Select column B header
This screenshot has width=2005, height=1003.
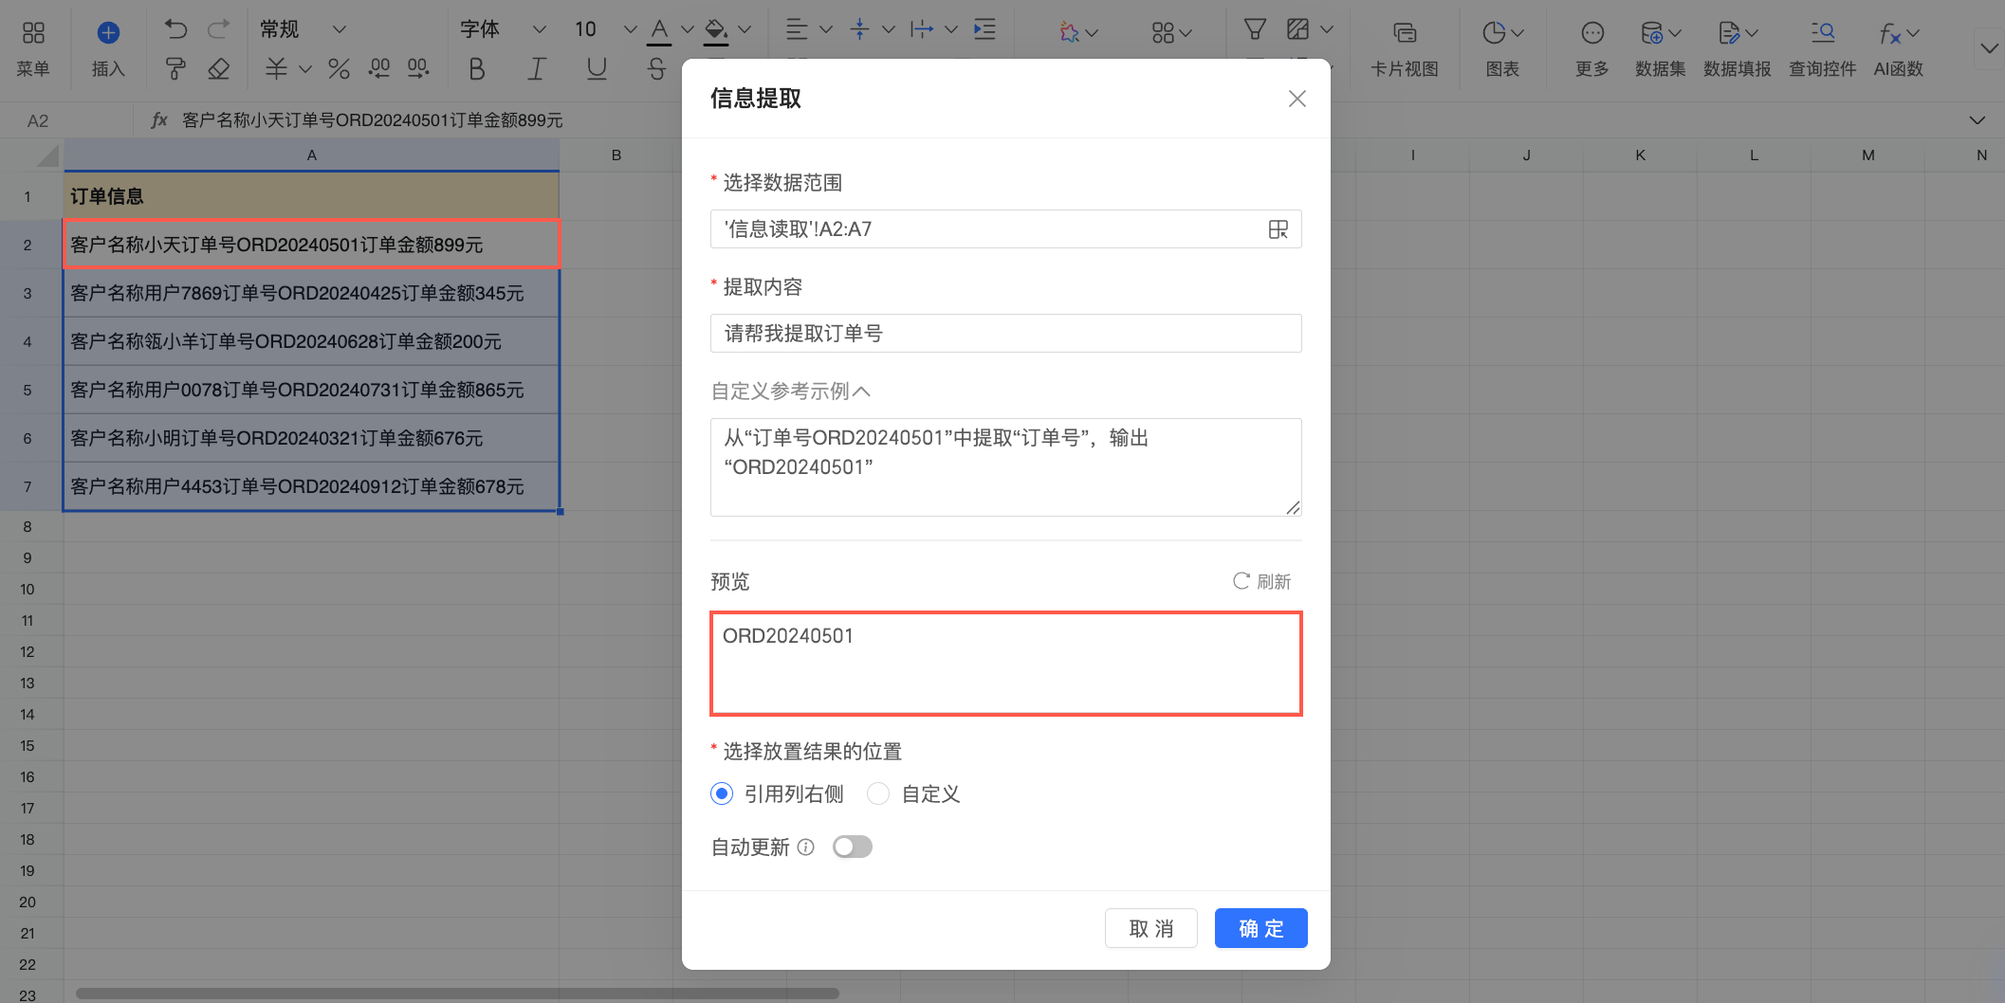pos(616,155)
